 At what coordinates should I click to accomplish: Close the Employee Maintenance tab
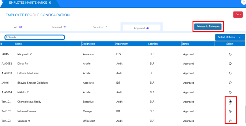50,3
